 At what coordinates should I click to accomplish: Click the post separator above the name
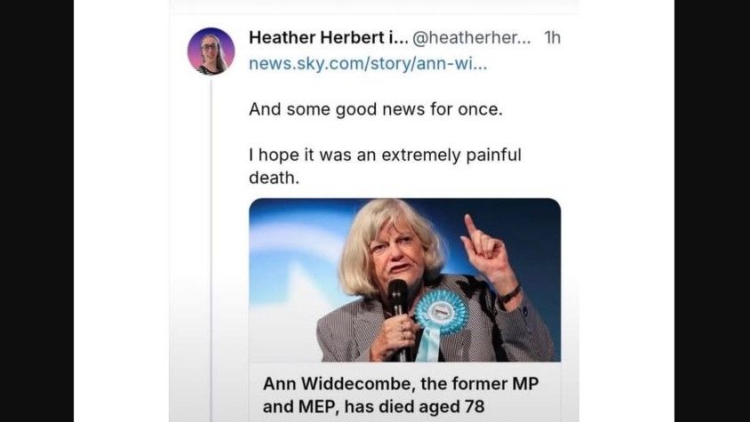[x=374, y=12]
